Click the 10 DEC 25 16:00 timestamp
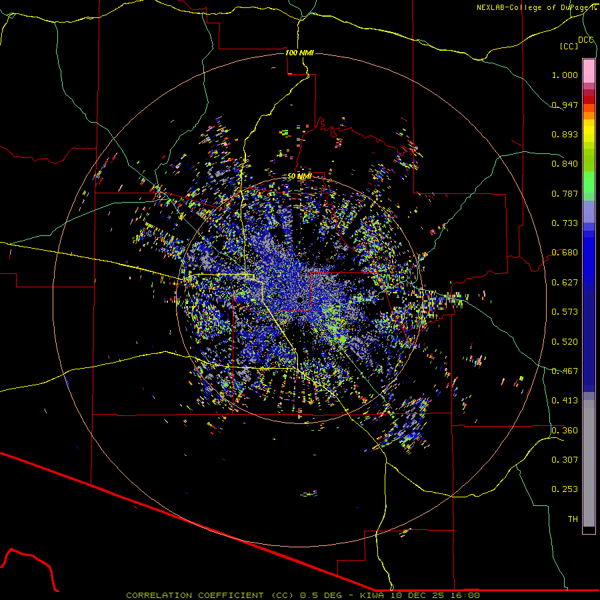The height and width of the screenshot is (600, 600). 434,595
